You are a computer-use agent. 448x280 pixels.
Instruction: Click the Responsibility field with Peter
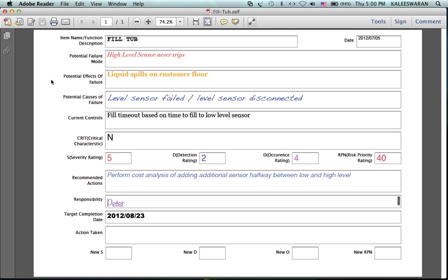coord(253,202)
